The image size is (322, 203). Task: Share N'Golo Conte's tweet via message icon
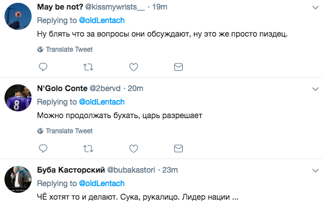click(178, 148)
